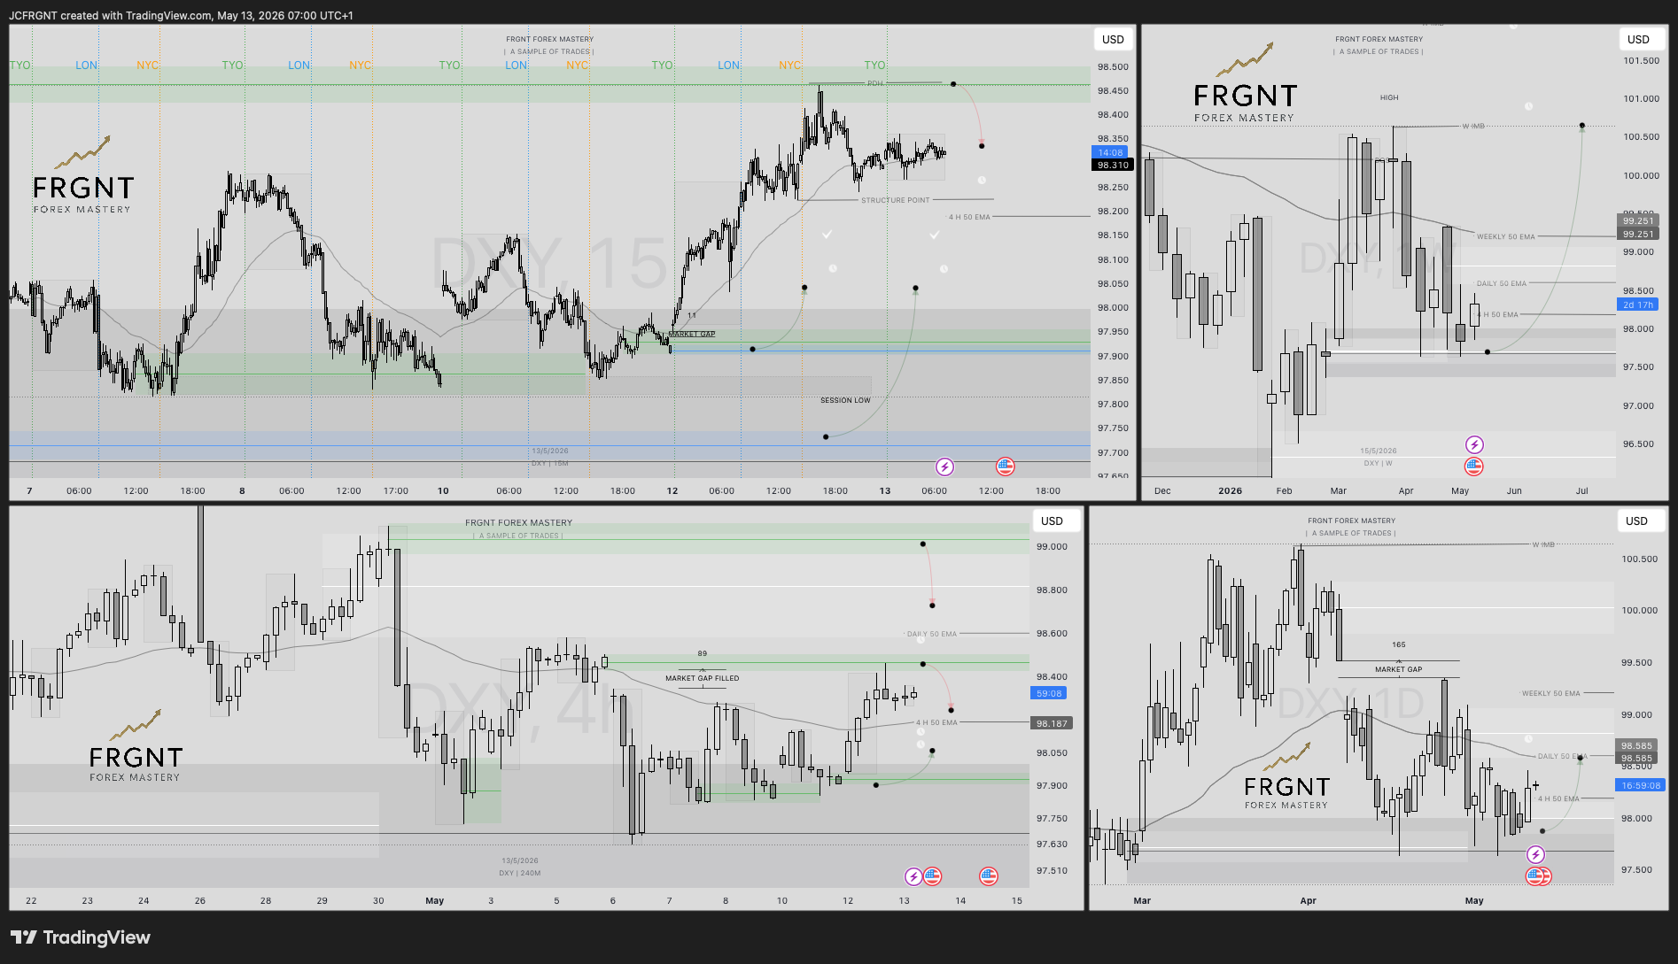Click the 2d 17h countdown label on weekly chart
This screenshot has height=964, width=1678.
(x=1638, y=305)
